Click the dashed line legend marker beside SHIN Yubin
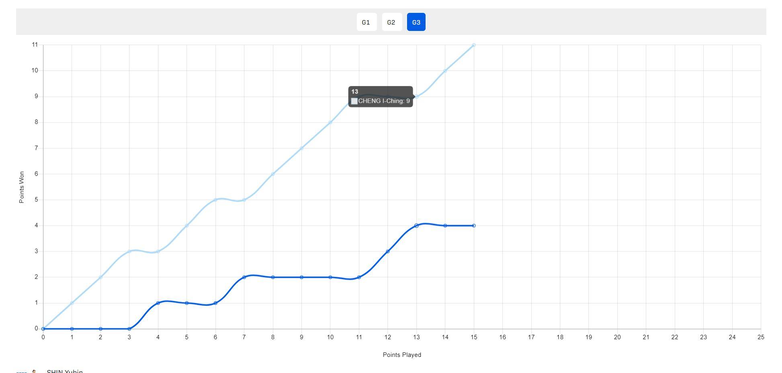This screenshot has width=782, height=373. click(22, 372)
